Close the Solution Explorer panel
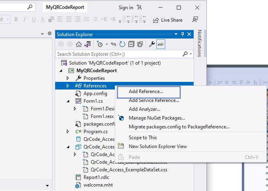268x191 pixels. click(189, 34)
